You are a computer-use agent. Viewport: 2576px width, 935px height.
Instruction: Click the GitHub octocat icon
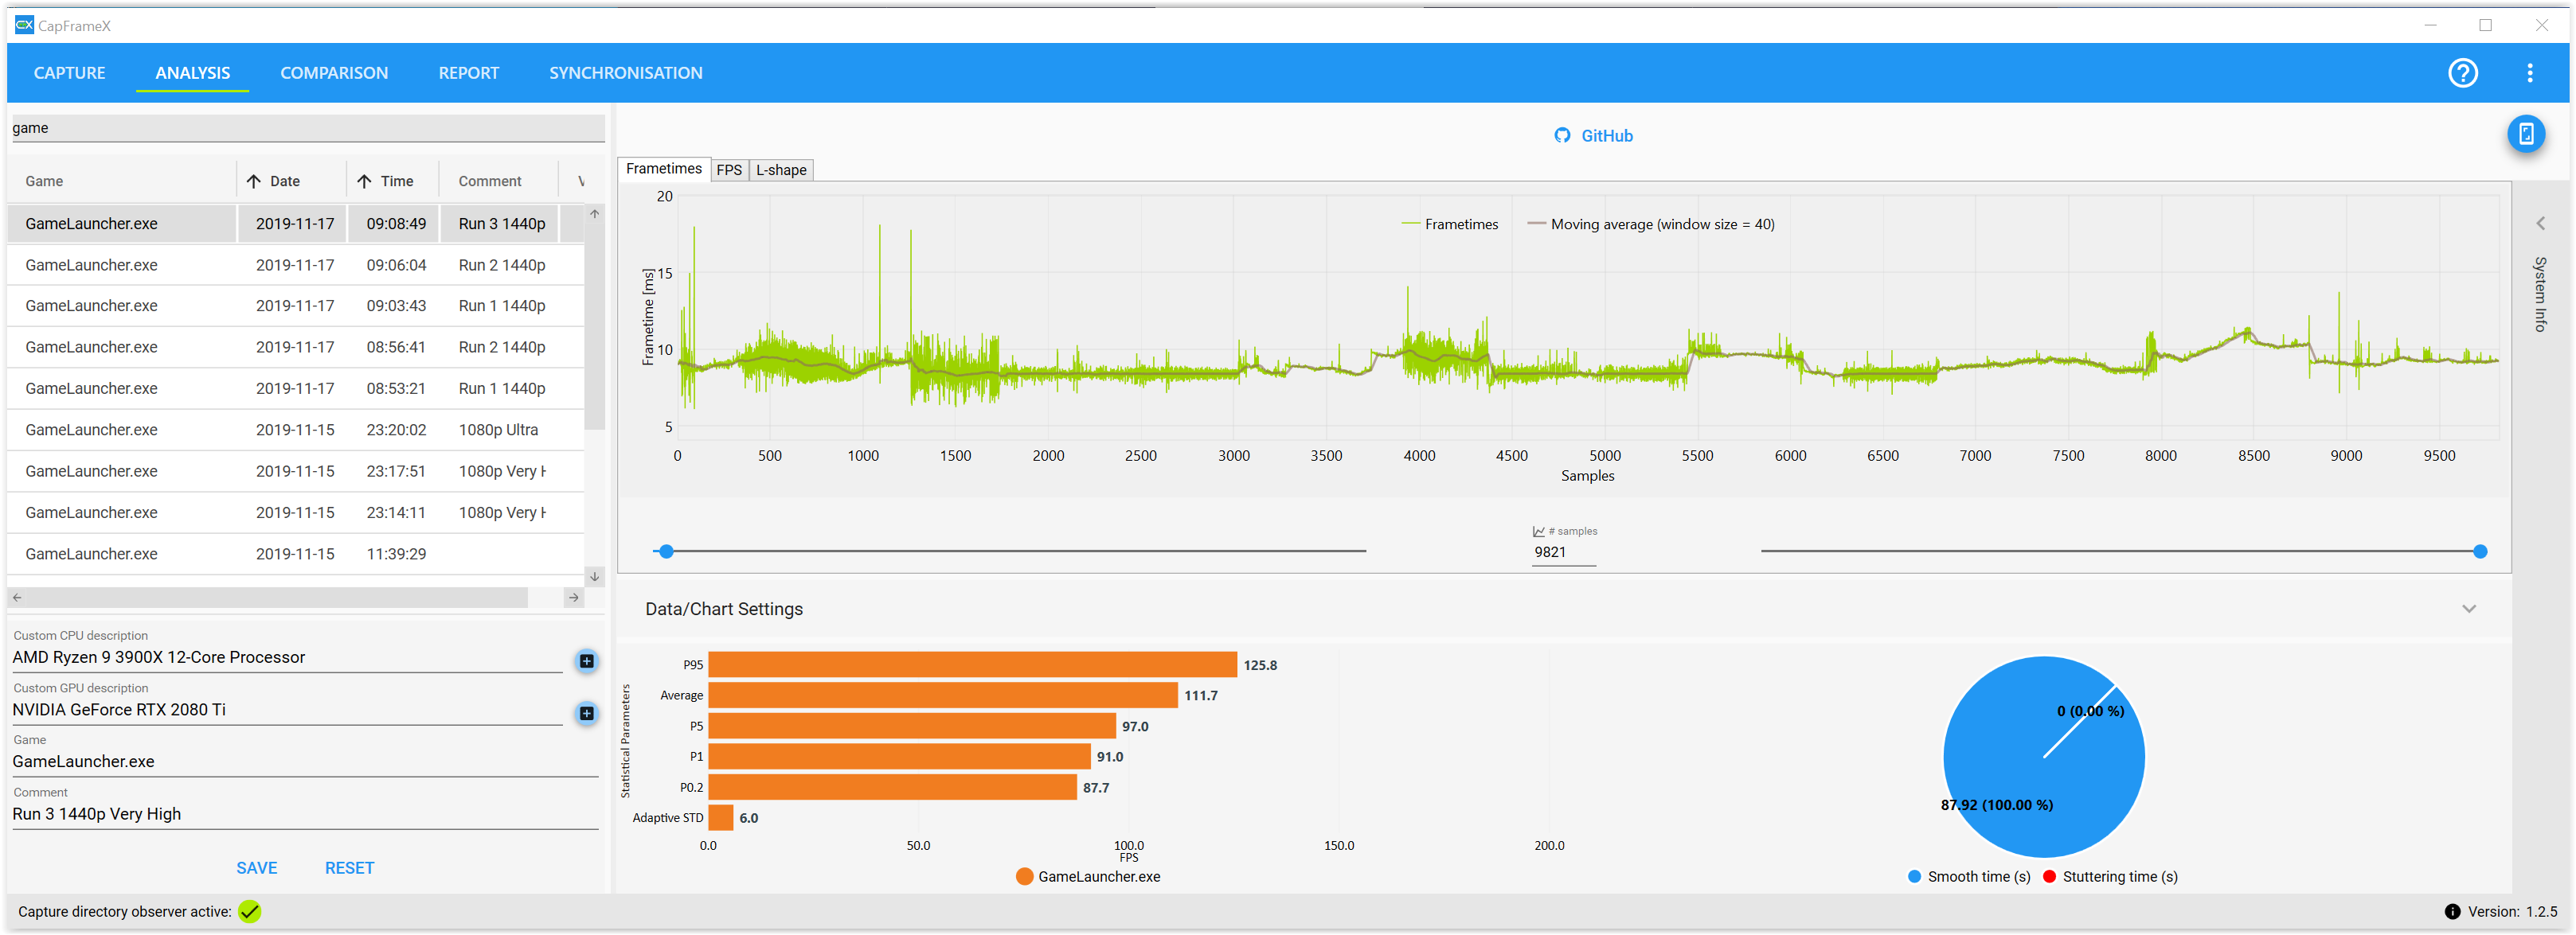1562,136
